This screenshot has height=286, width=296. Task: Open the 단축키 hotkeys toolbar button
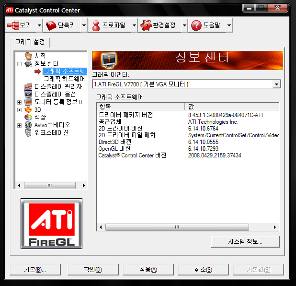click(x=62, y=25)
